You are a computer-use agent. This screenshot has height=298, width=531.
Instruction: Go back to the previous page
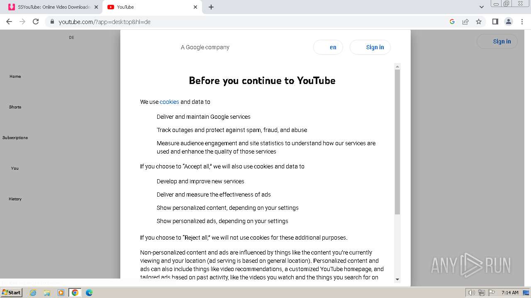click(9, 22)
